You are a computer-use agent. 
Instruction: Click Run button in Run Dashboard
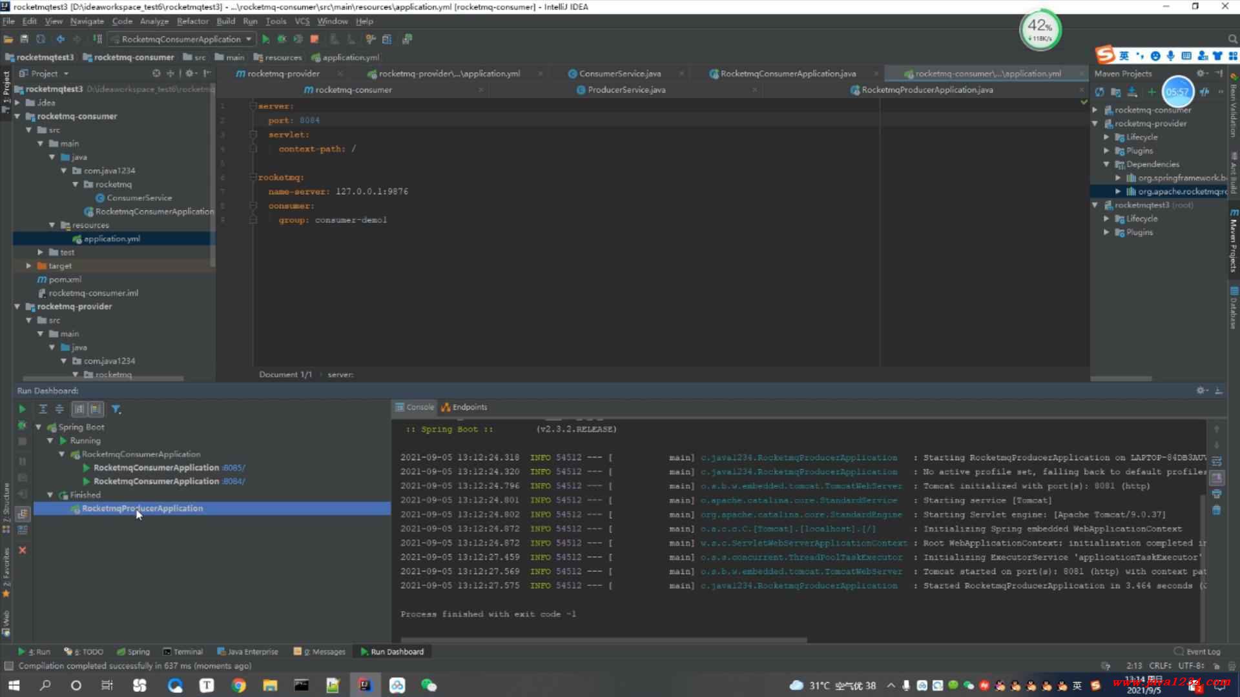pos(22,409)
